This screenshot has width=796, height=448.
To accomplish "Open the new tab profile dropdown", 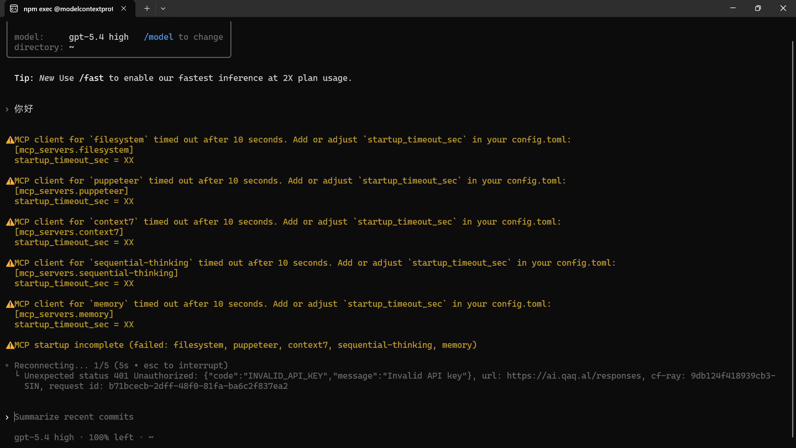I will click(x=163, y=8).
